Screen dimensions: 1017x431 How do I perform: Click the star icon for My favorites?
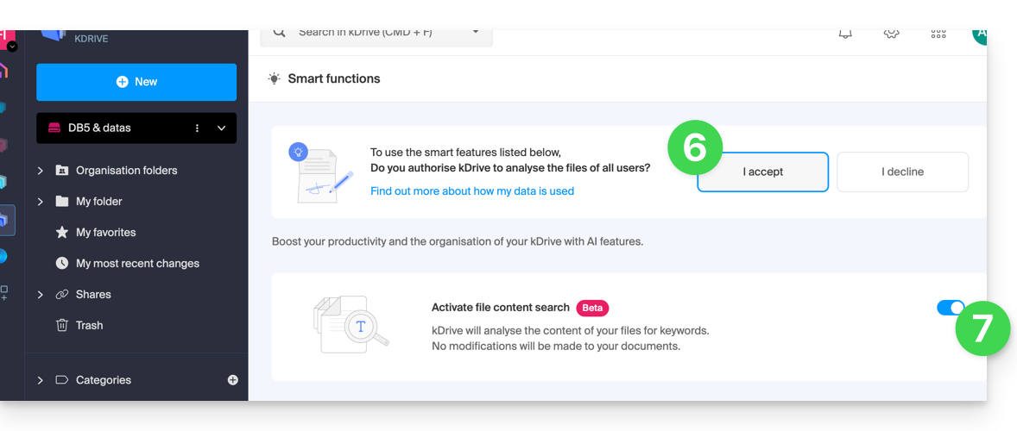point(61,233)
